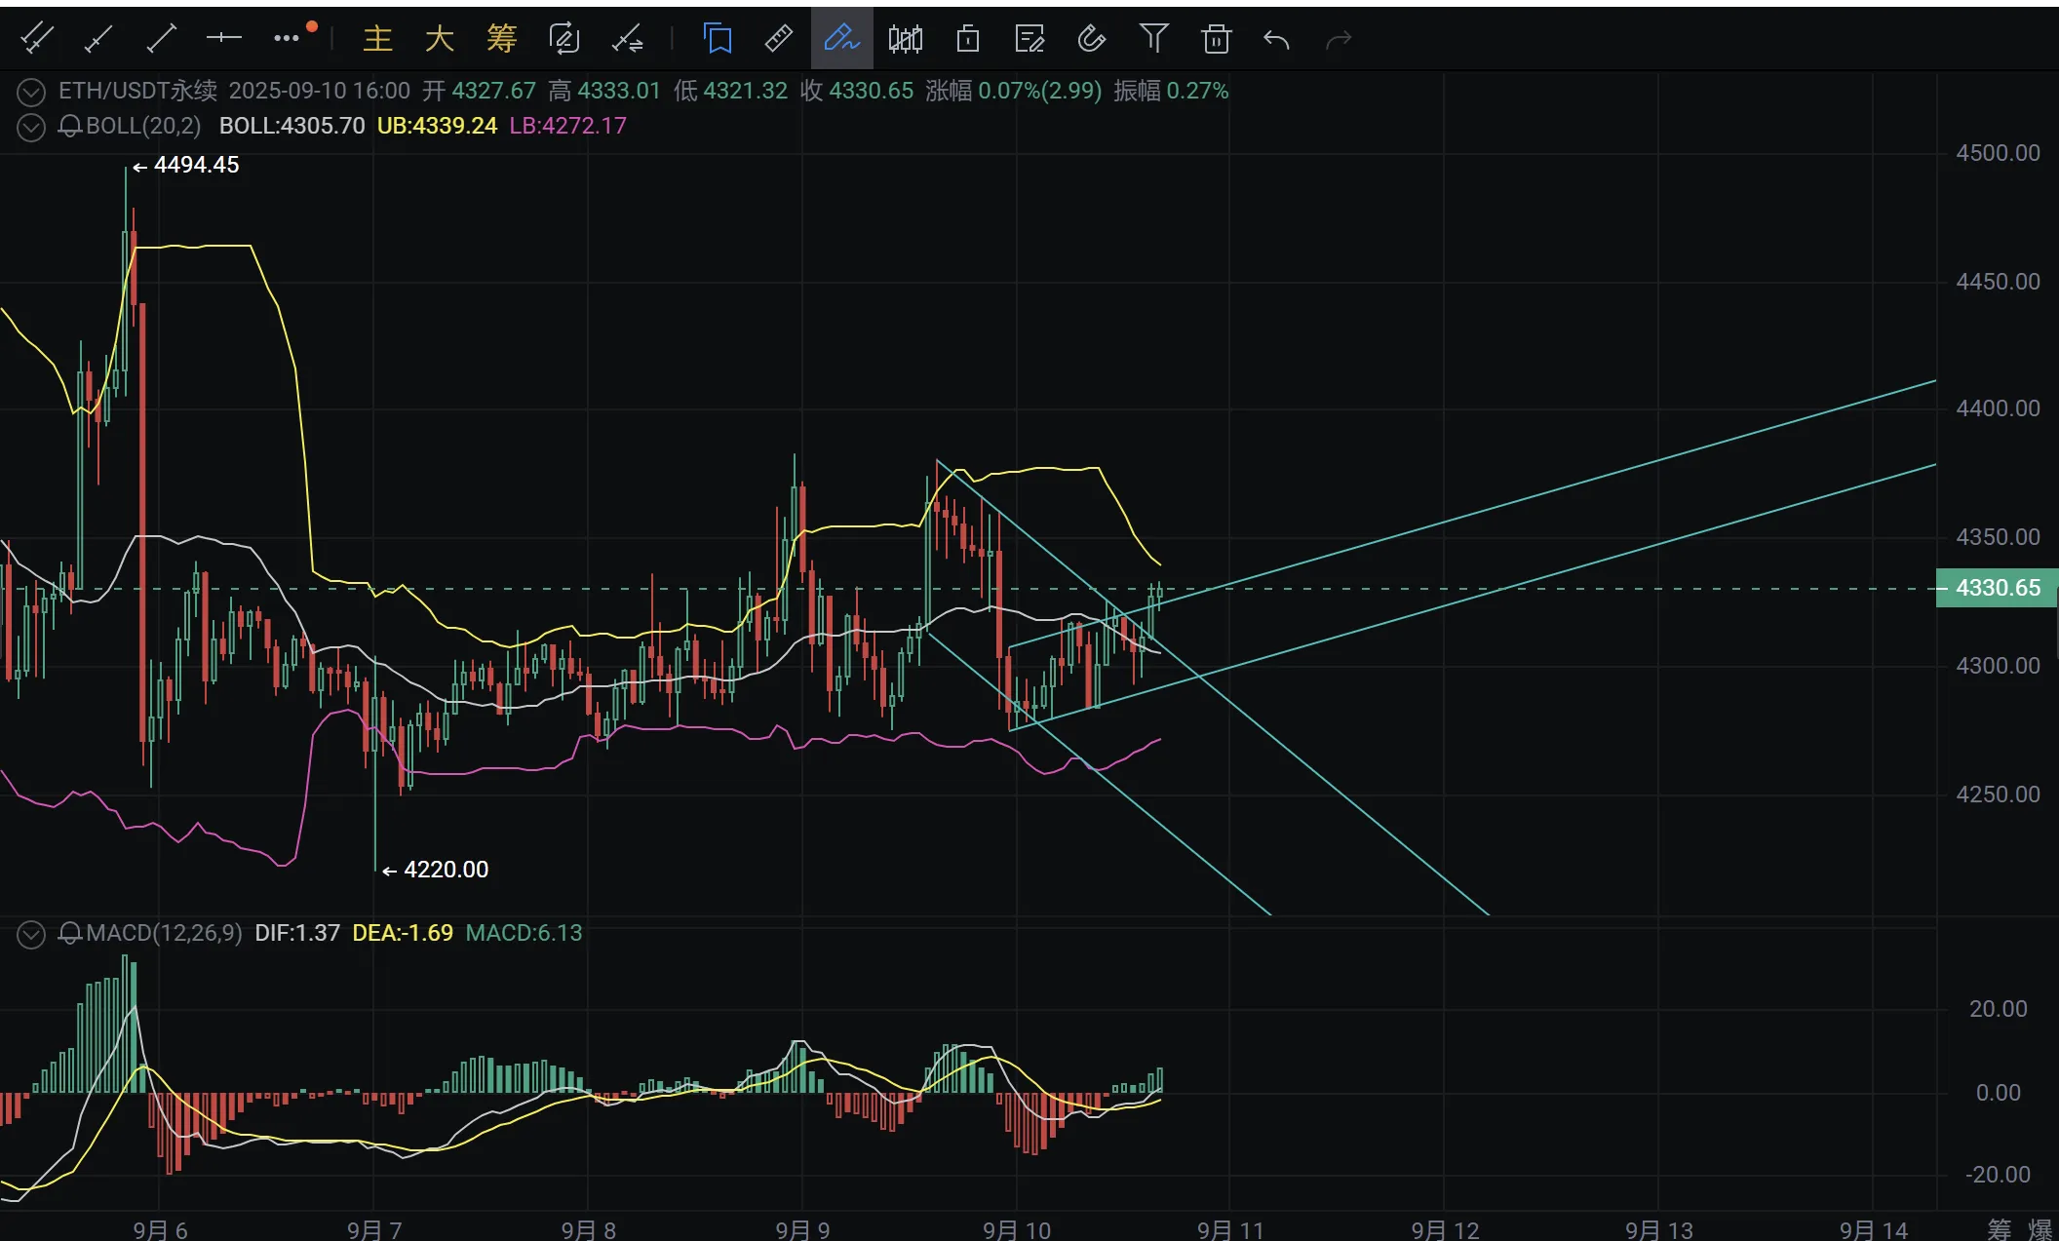Toggle the magnet snap tool
The height and width of the screenshot is (1241, 2059).
click(x=1091, y=39)
